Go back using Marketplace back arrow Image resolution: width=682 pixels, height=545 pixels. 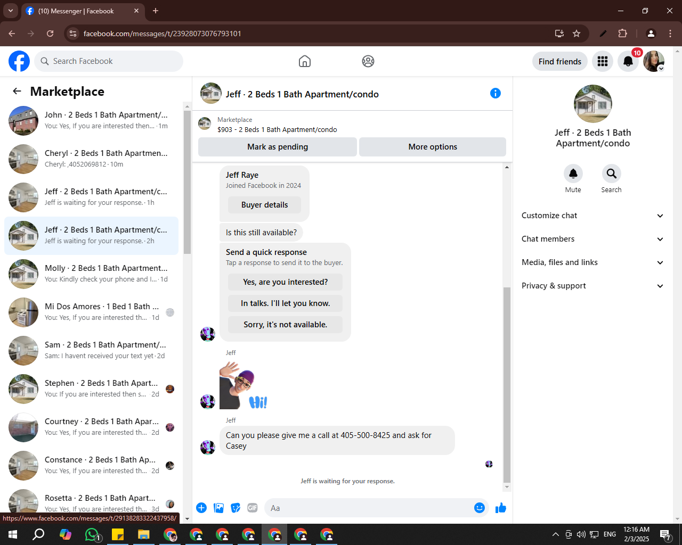(x=17, y=91)
